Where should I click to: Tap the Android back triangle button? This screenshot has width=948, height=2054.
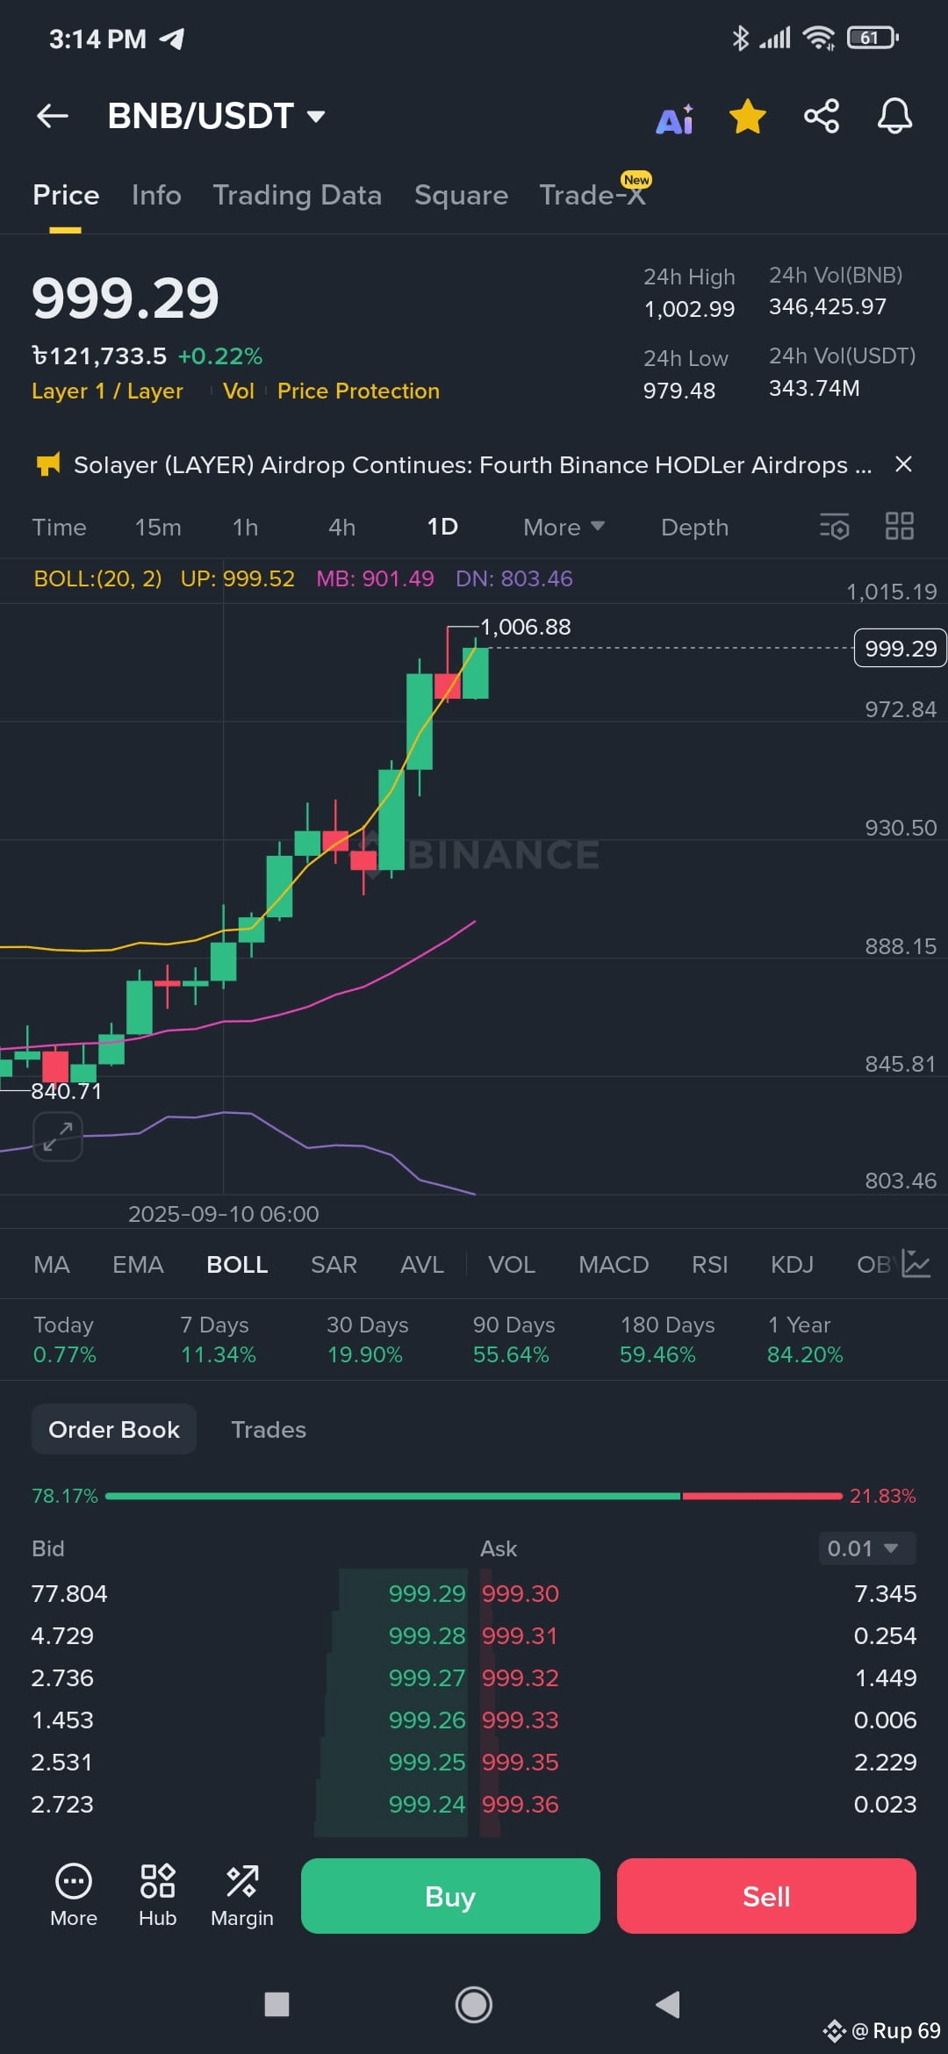[668, 2004]
